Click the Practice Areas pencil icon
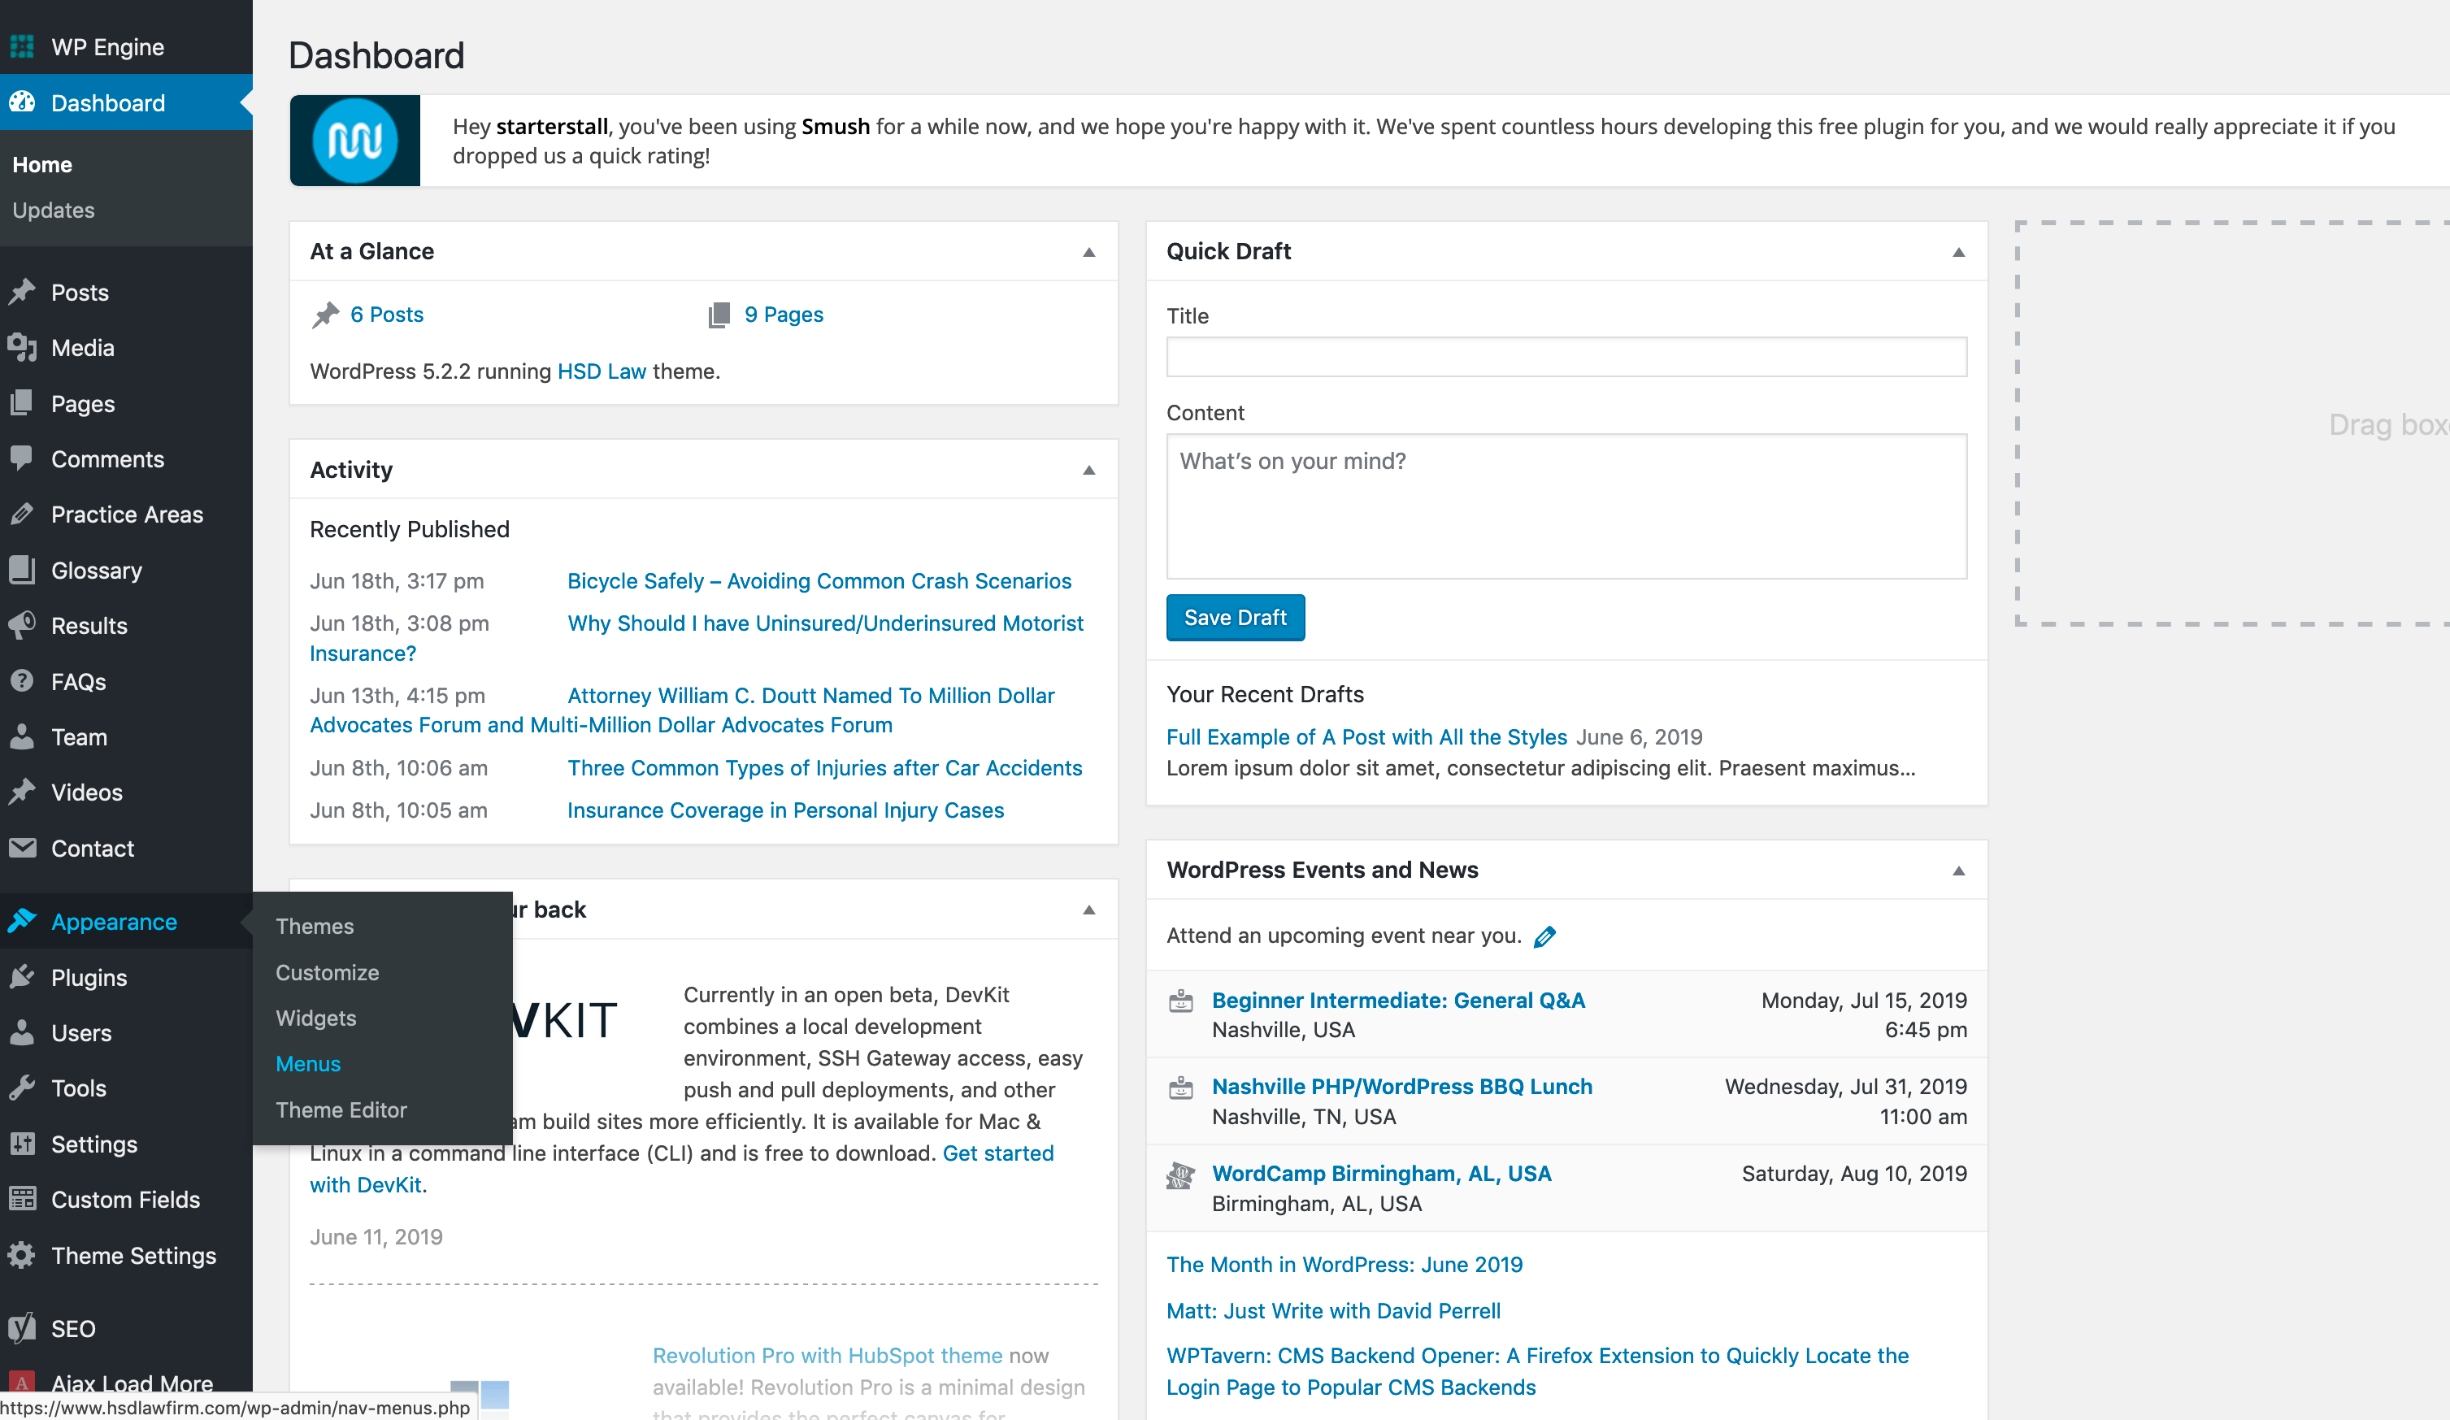Viewport: 2450px width, 1420px height. pos(23,515)
